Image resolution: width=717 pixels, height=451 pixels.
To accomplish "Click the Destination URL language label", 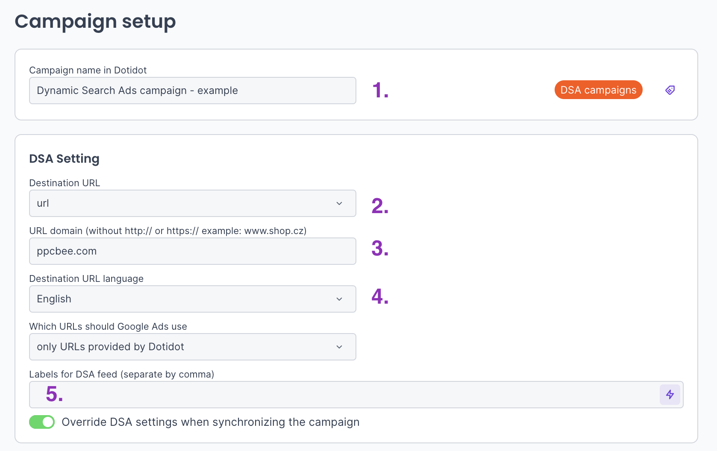I will [x=86, y=278].
